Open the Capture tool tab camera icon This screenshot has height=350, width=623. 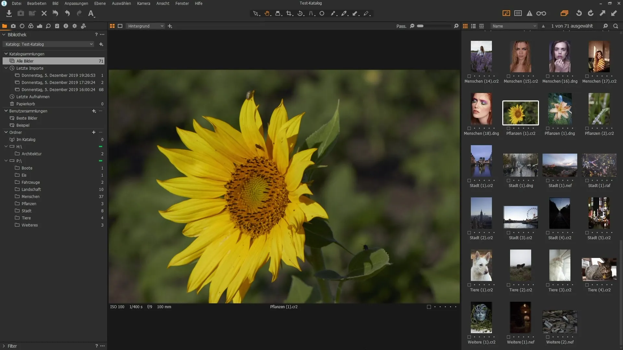[x=13, y=26]
